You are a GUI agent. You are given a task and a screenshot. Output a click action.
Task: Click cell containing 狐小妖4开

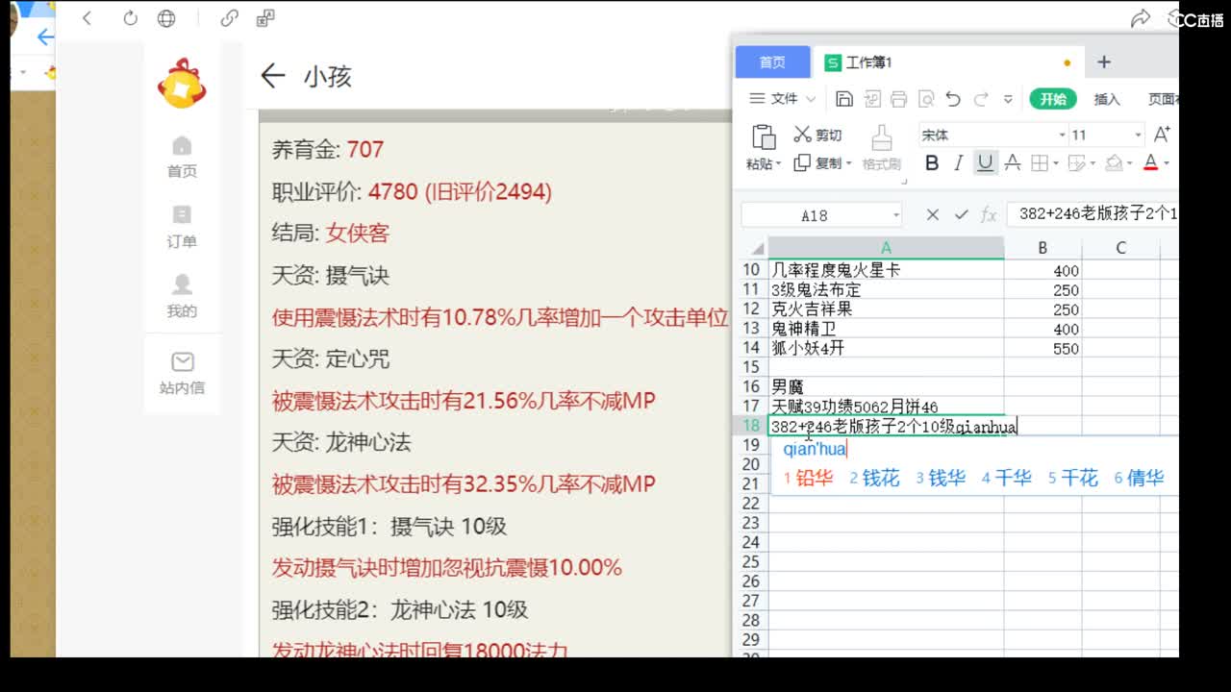click(x=886, y=348)
